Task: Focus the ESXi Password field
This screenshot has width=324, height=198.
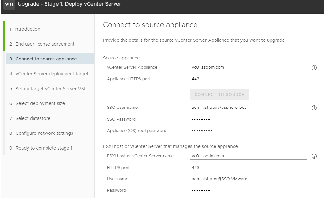Action: pos(248,190)
